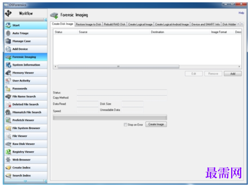This screenshot has width=249, height=185.
Task: Click the Status column header
Action: [x=65, y=32]
